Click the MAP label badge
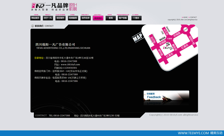The image size is (224, 136). (x=137, y=37)
